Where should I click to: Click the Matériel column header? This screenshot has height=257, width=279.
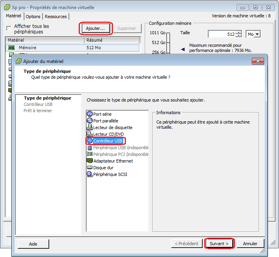tap(44, 40)
